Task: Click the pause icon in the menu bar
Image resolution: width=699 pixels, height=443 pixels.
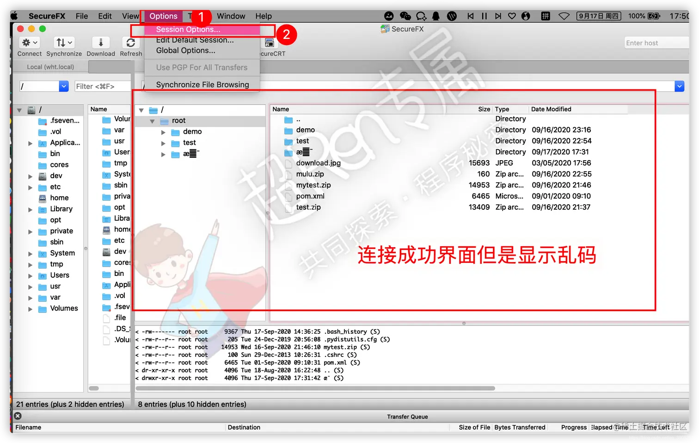Action: (484, 16)
